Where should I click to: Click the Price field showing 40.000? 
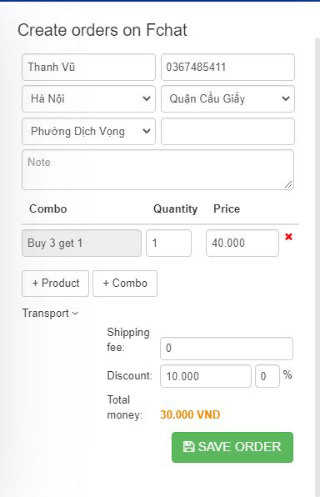[x=242, y=243]
